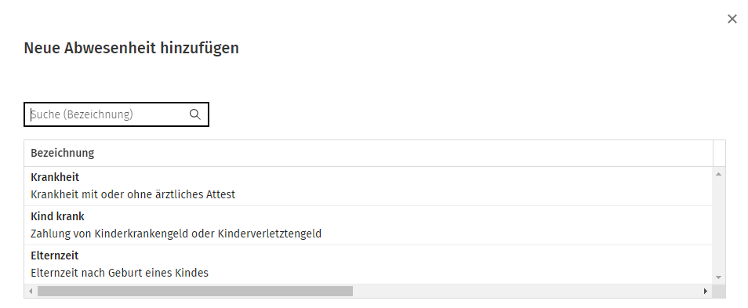Screen dimensions: 748x308
Task: Click the 'Neue Abwesenheit hinzufügen' heading
Action: (131, 48)
